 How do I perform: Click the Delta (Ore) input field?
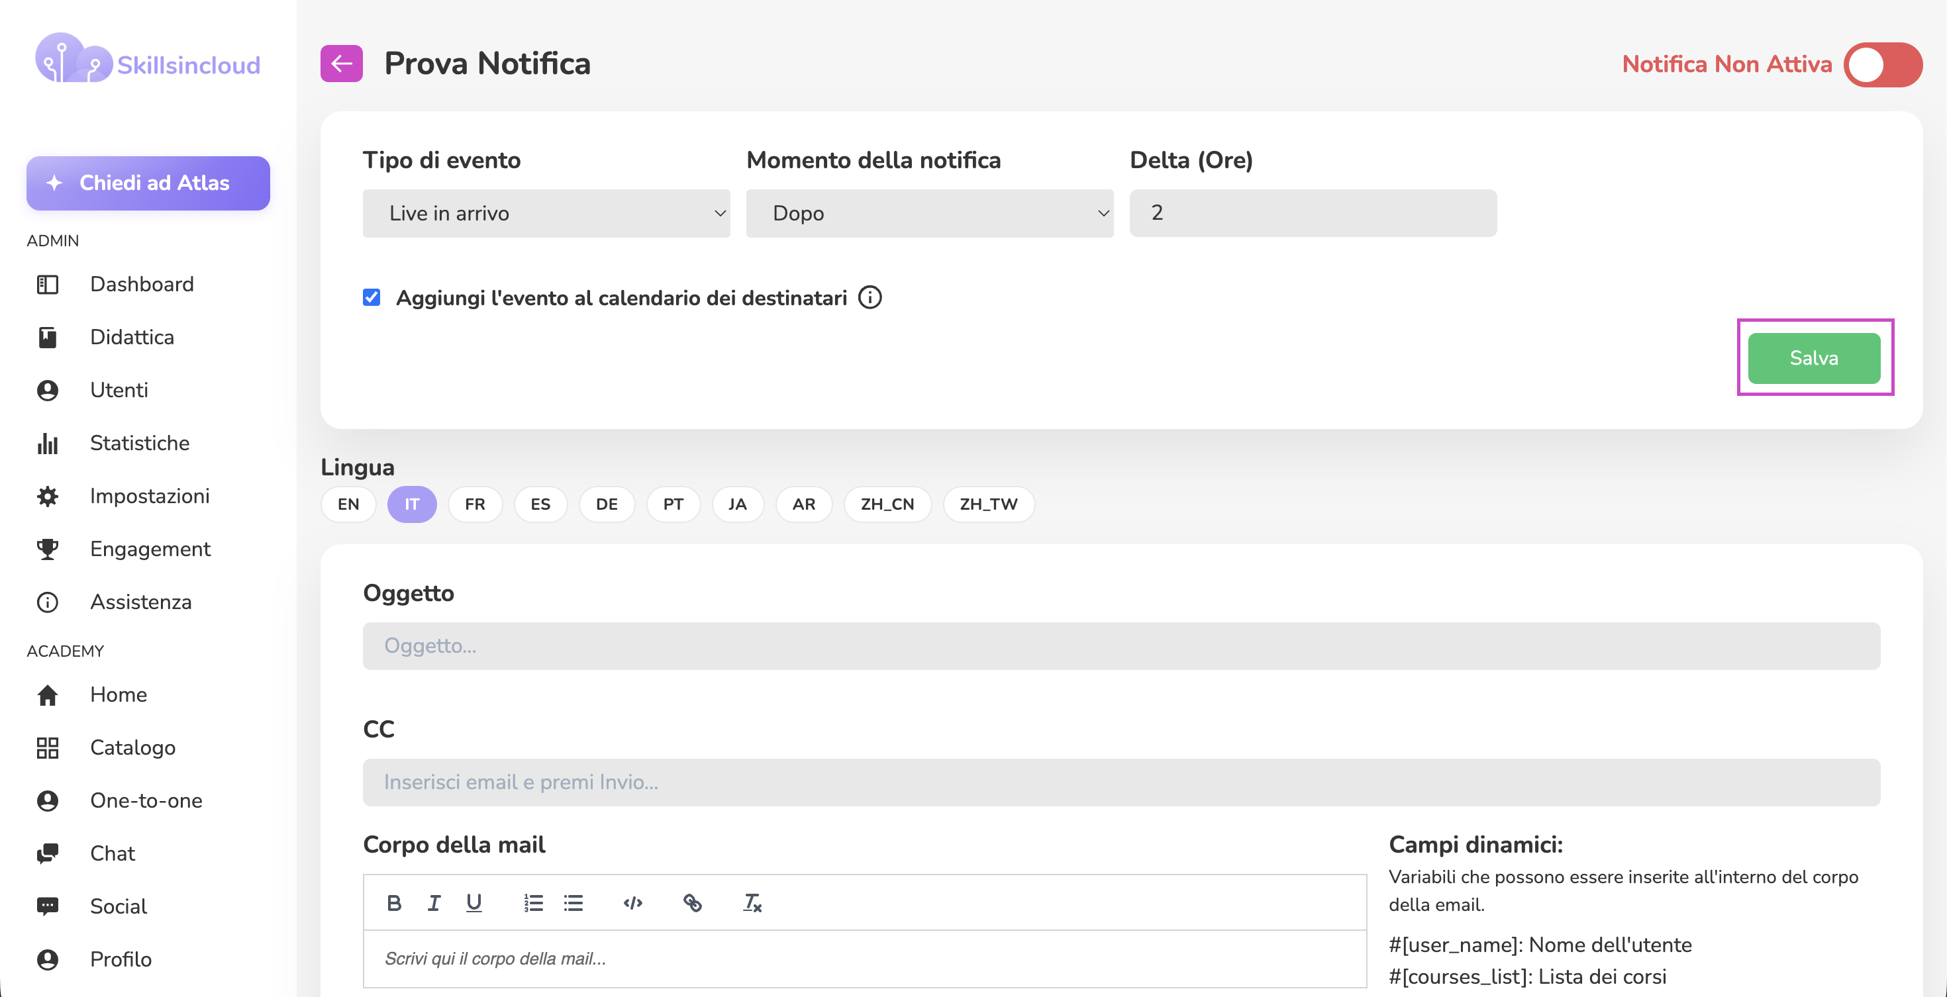(x=1313, y=213)
